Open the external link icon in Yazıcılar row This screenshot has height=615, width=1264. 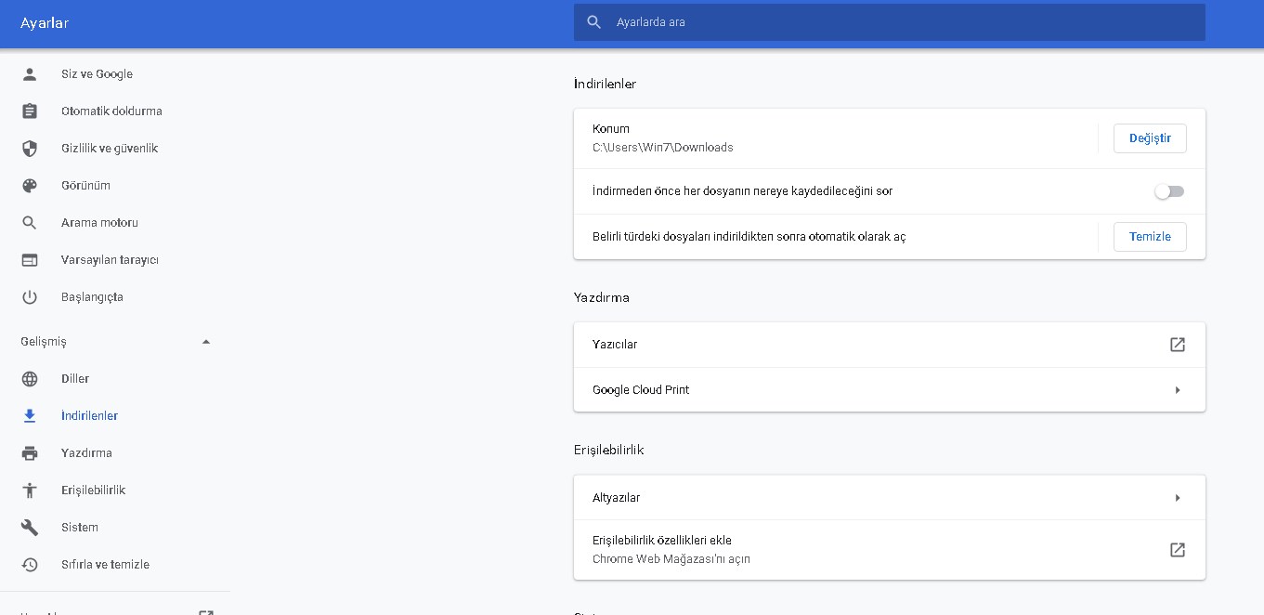pos(1178,345)
